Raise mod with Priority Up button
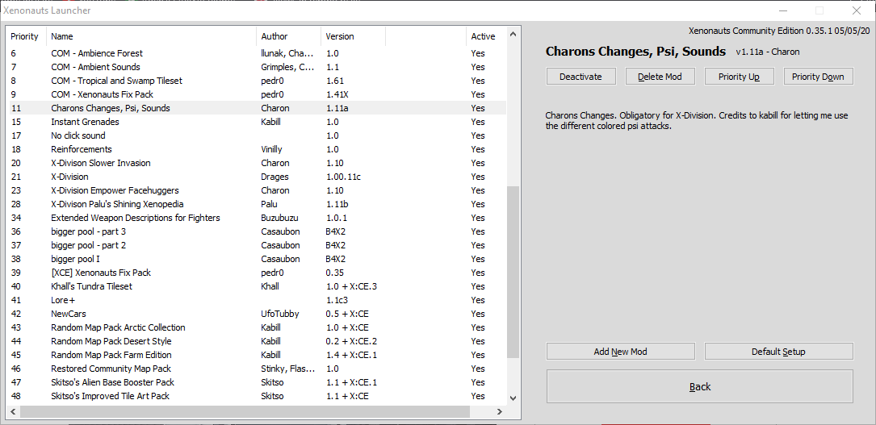 coord(739,77)
